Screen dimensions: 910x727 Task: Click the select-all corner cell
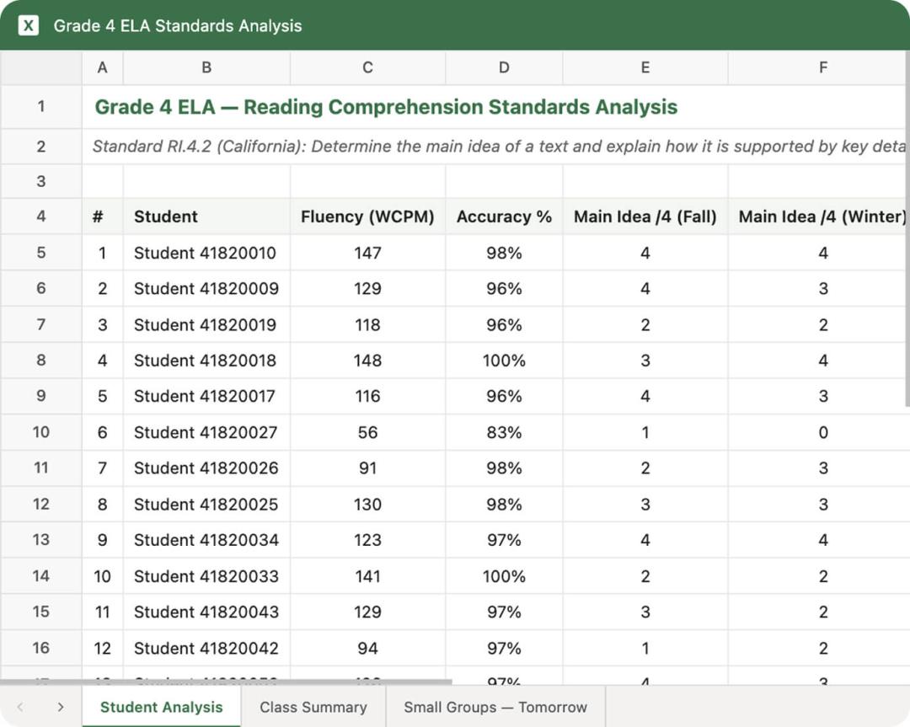pyautogui.click(x=41, y=68)
